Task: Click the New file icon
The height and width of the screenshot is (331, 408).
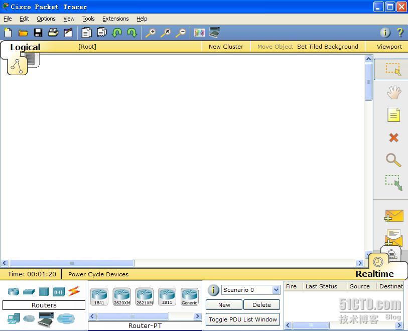Action: [8, 33]
